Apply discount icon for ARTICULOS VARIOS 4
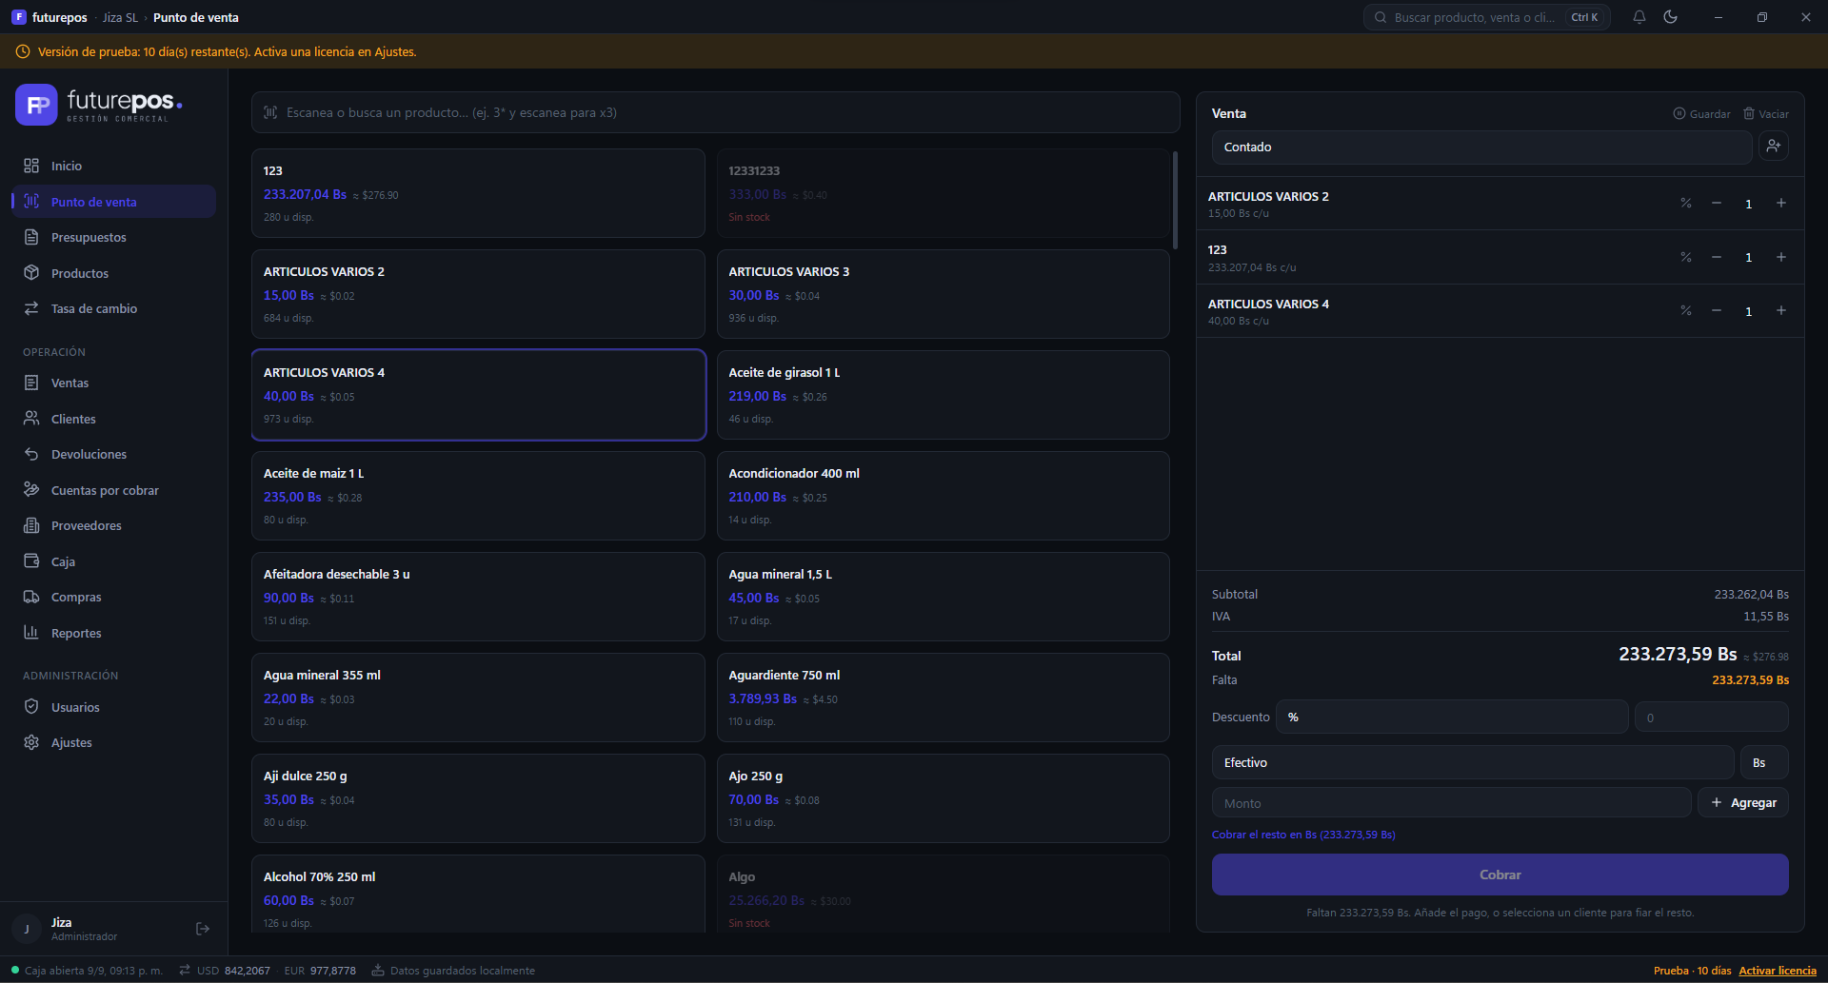The image size is (1828, 983). (1686, 311)
